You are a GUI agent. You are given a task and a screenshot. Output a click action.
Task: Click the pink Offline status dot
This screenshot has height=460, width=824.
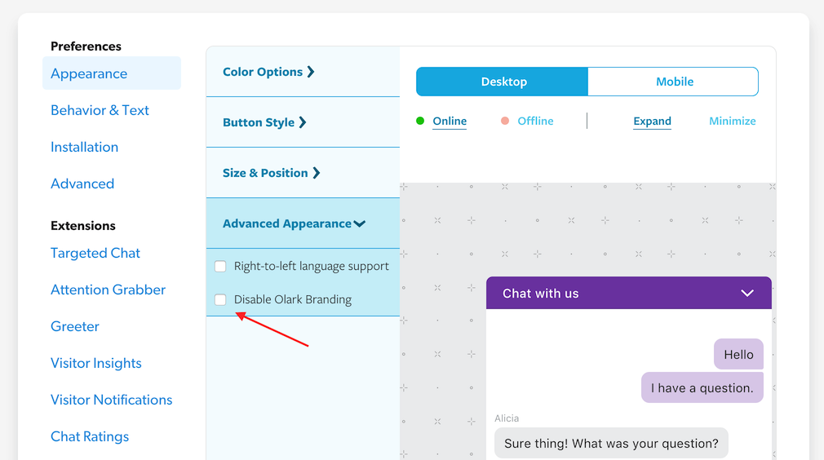pos(505,121)
